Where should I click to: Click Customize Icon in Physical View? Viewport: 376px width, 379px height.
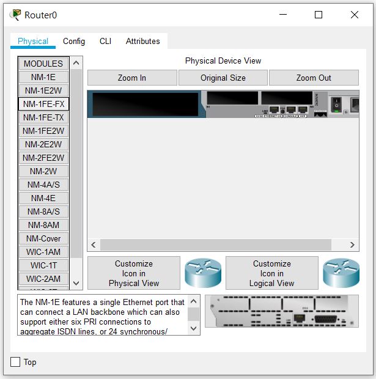click(x=134, y=273)
